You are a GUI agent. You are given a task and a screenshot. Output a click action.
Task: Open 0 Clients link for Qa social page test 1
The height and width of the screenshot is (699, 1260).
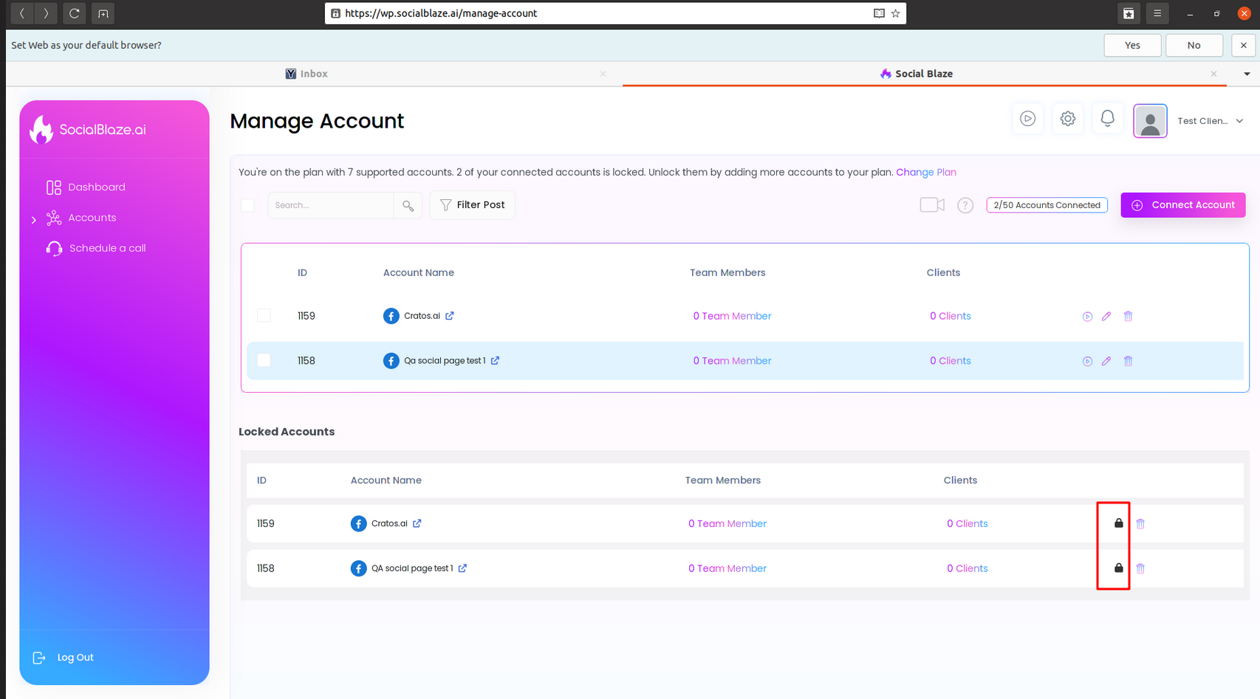point(951,361)
